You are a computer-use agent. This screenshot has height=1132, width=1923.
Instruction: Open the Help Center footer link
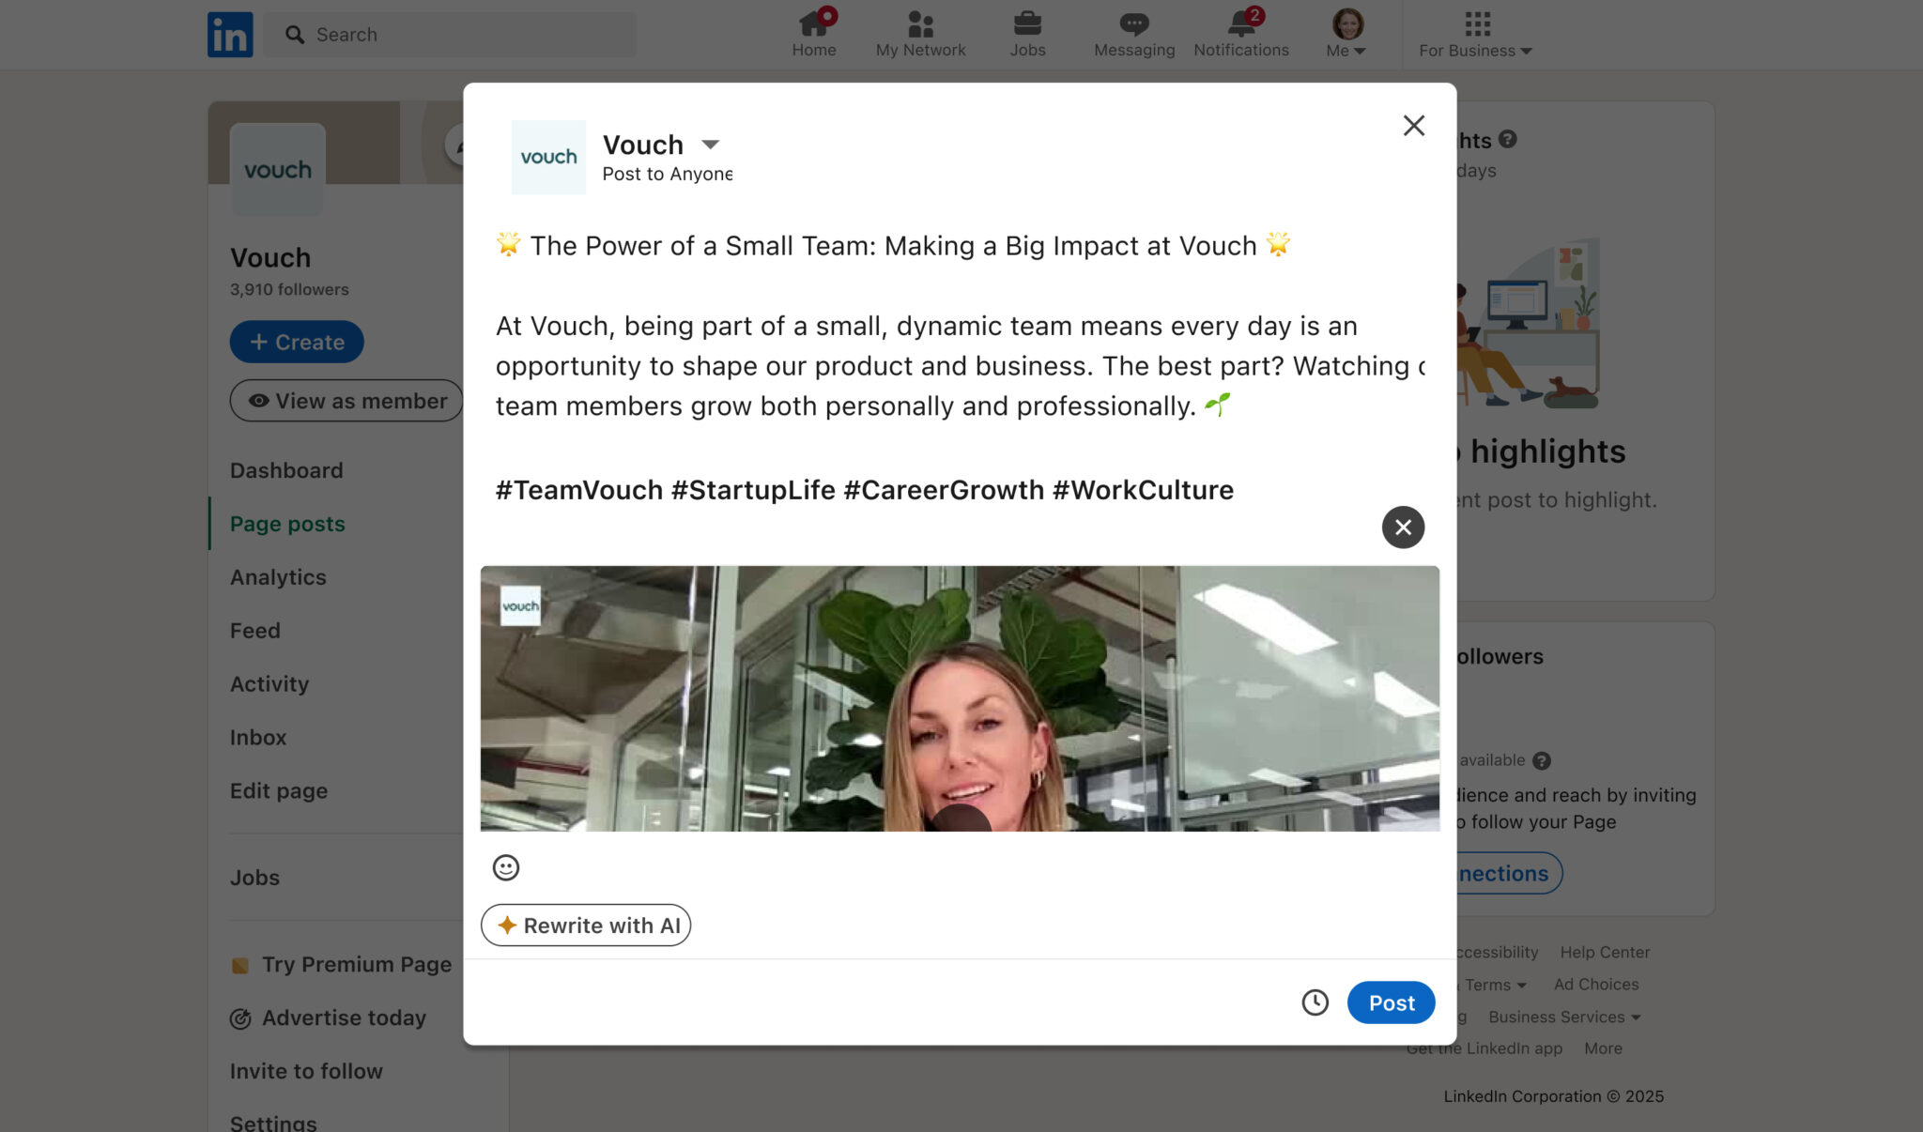1605,953
